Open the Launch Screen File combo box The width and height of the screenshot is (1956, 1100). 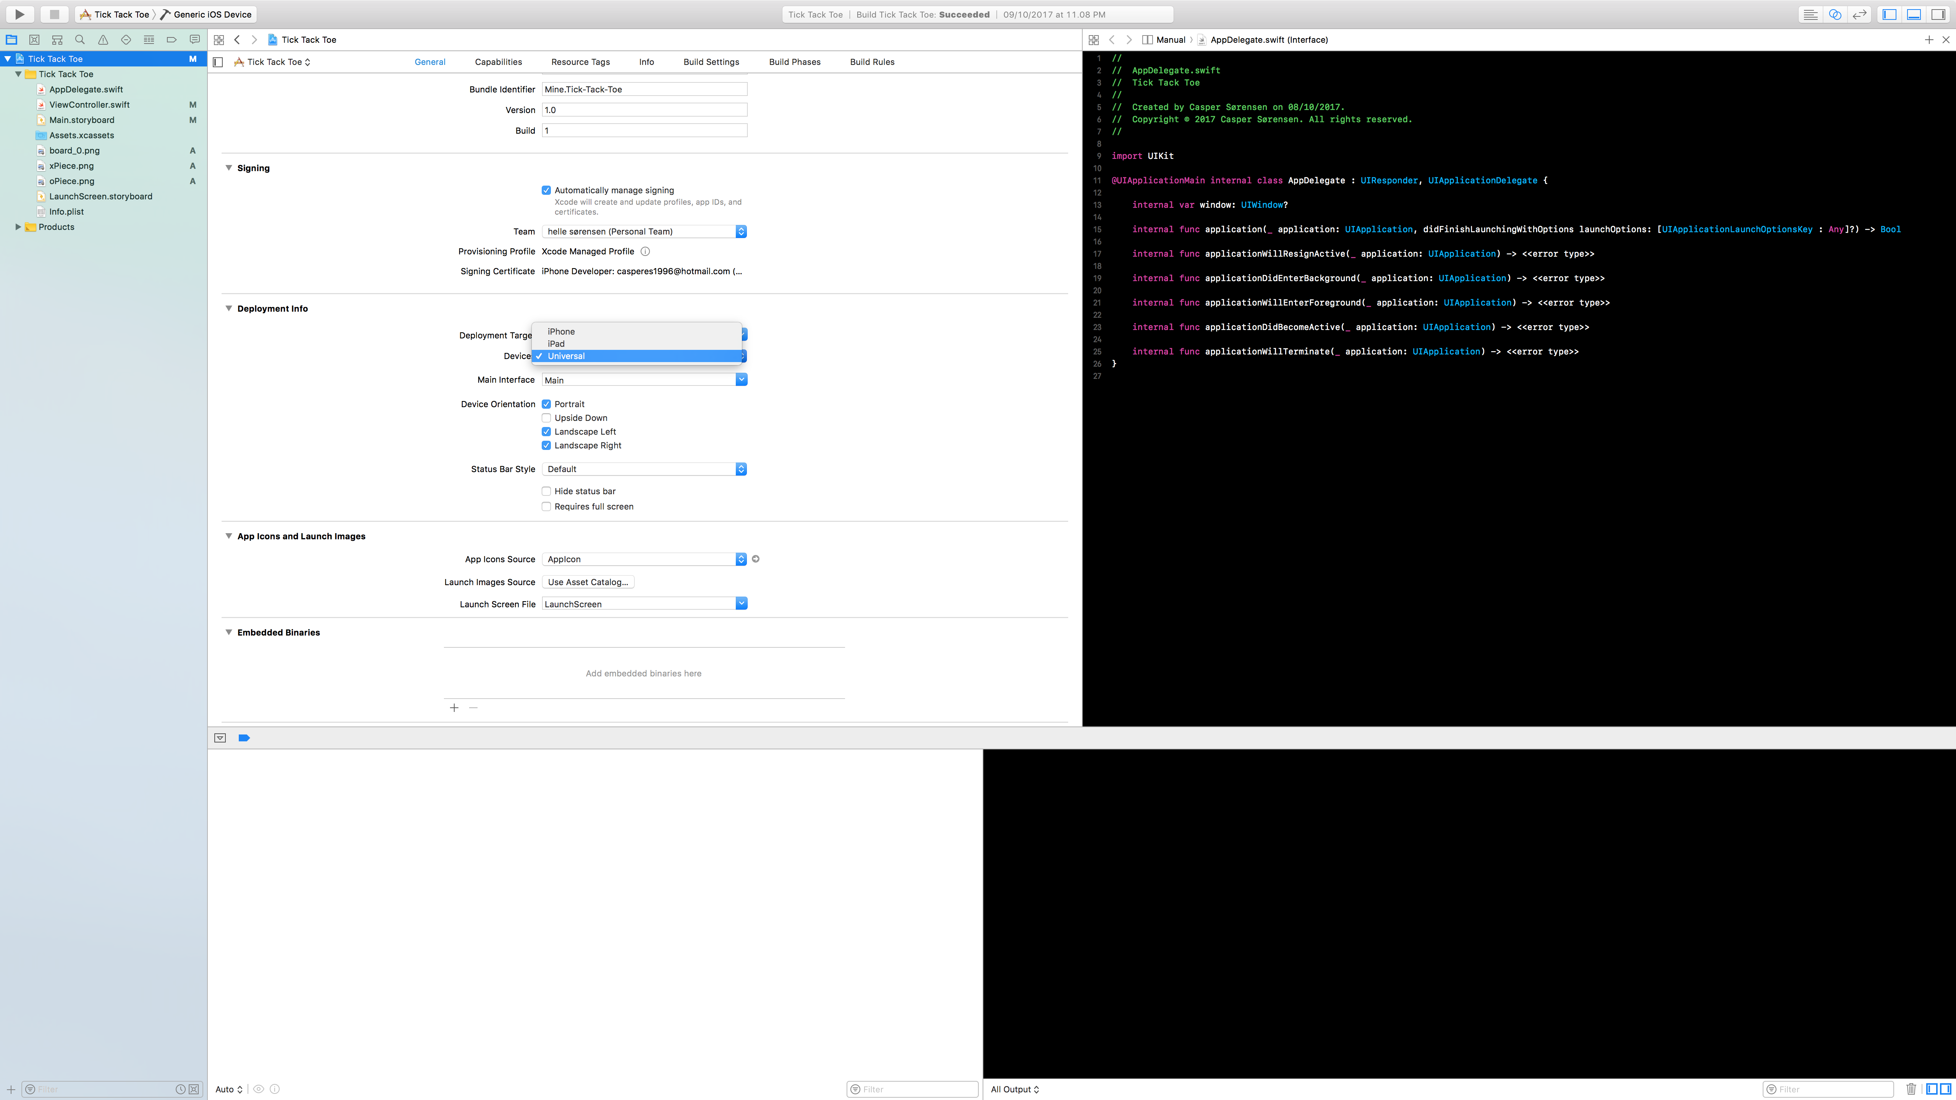tap(644, 603)
